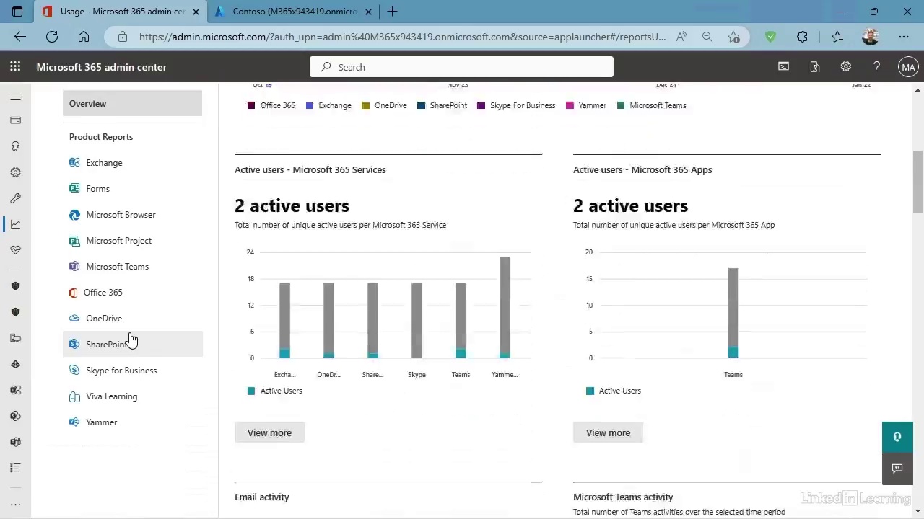Click the Microsoft Browser Edge icon
This screenshot has height=519, width=924.
click(x=74, y=215)
